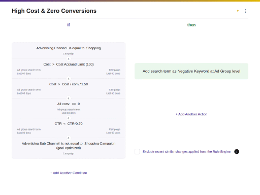
Task: Open the three-dot options menu
Action: [245, 11]
